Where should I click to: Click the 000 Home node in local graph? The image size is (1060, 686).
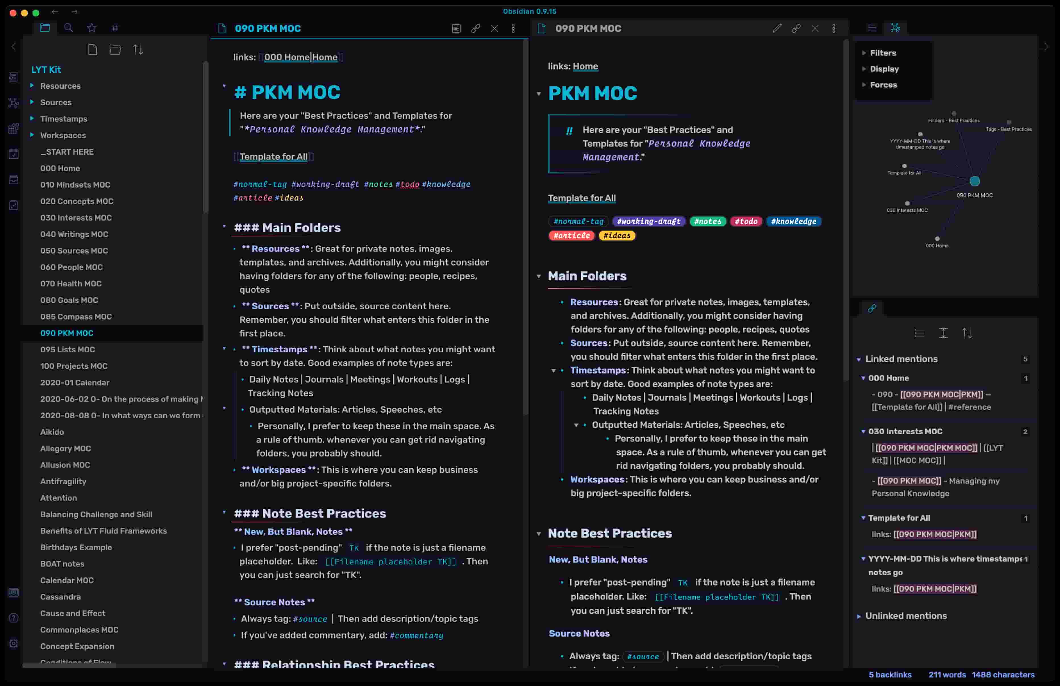click(x=937, y=239)
